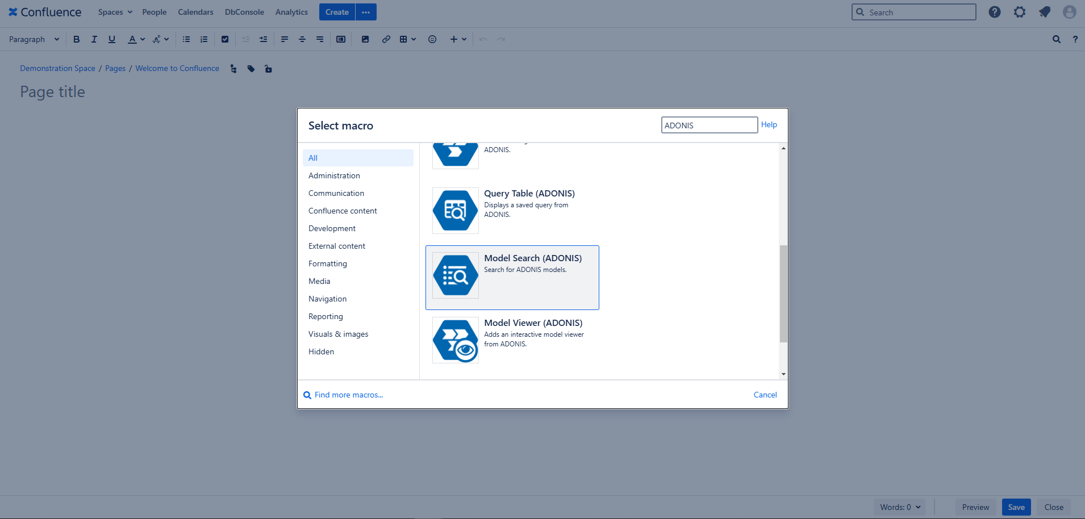
Task: Insert an image into the page
Action: tap(365, 39)
